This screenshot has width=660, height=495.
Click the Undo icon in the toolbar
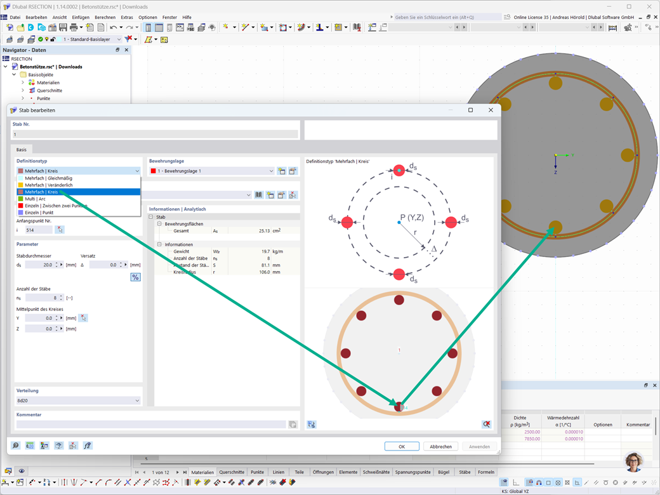113,27
